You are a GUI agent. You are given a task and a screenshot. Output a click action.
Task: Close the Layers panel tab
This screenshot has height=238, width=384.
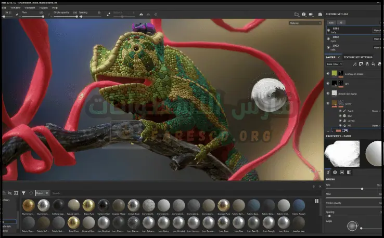[x=339, y=57]
